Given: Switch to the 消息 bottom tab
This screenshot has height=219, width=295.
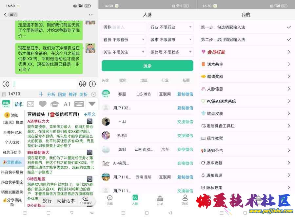Looking at the screenshot, I should (110, 200).
